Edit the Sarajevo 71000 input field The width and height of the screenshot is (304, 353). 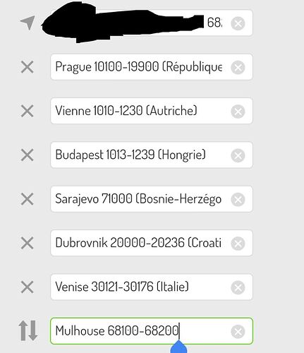[x=152, y=199]
